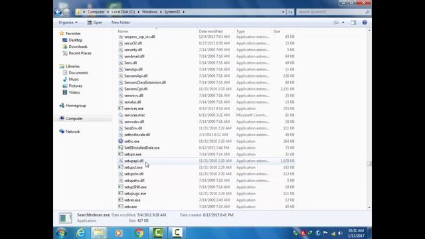Click the Downloads folder icon
425x239 pixels.
(65, 46)
